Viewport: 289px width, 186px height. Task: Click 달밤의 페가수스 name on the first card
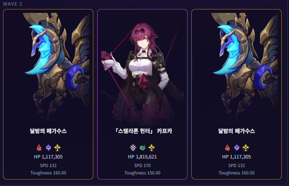coord(48,131)
